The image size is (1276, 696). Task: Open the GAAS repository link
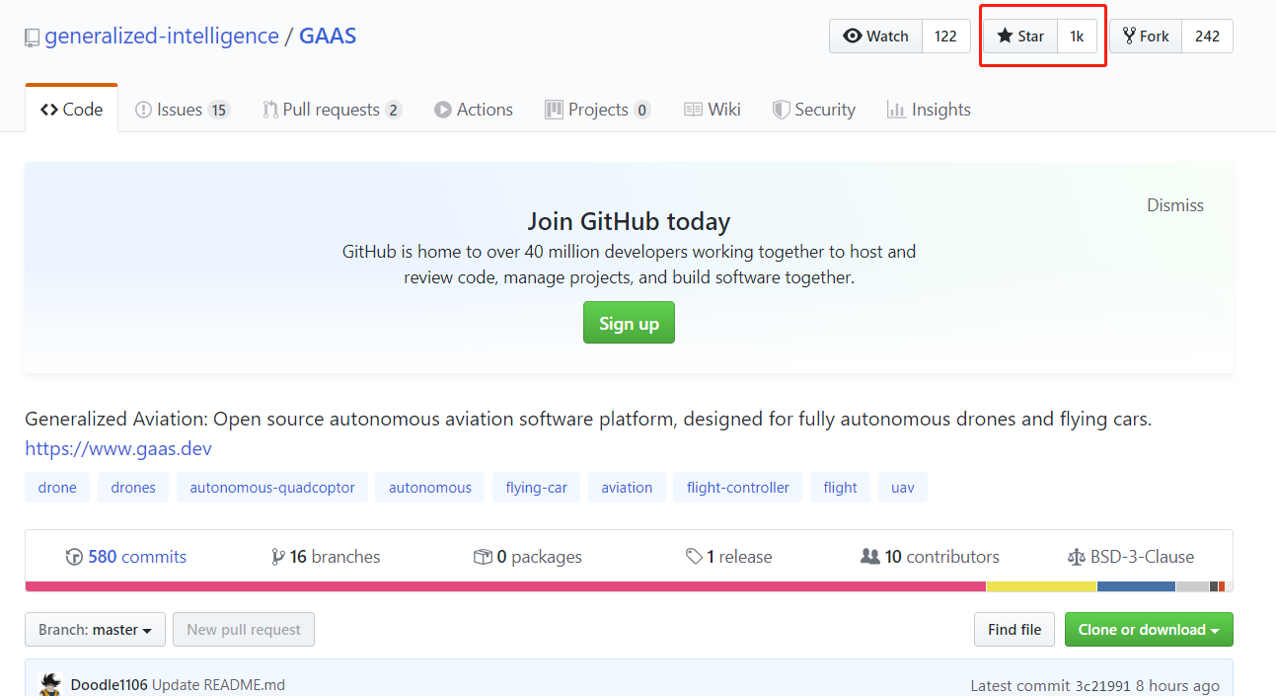click(x=328, y=37)
